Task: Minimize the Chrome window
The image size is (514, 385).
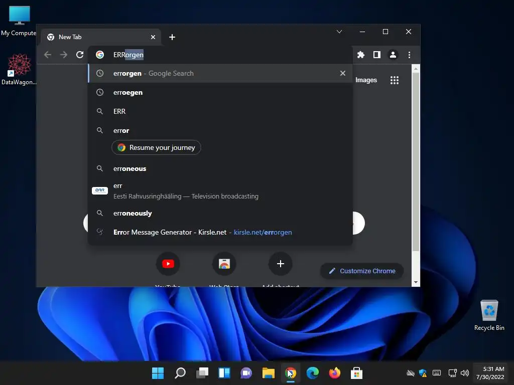Action: coord(362,32)
